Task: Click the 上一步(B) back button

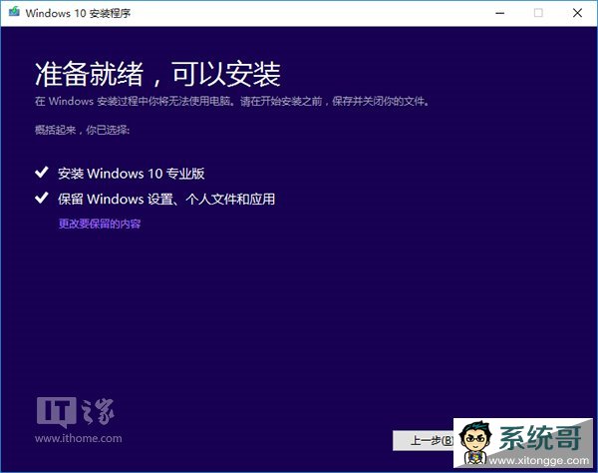Action: [x=424, y=440]
